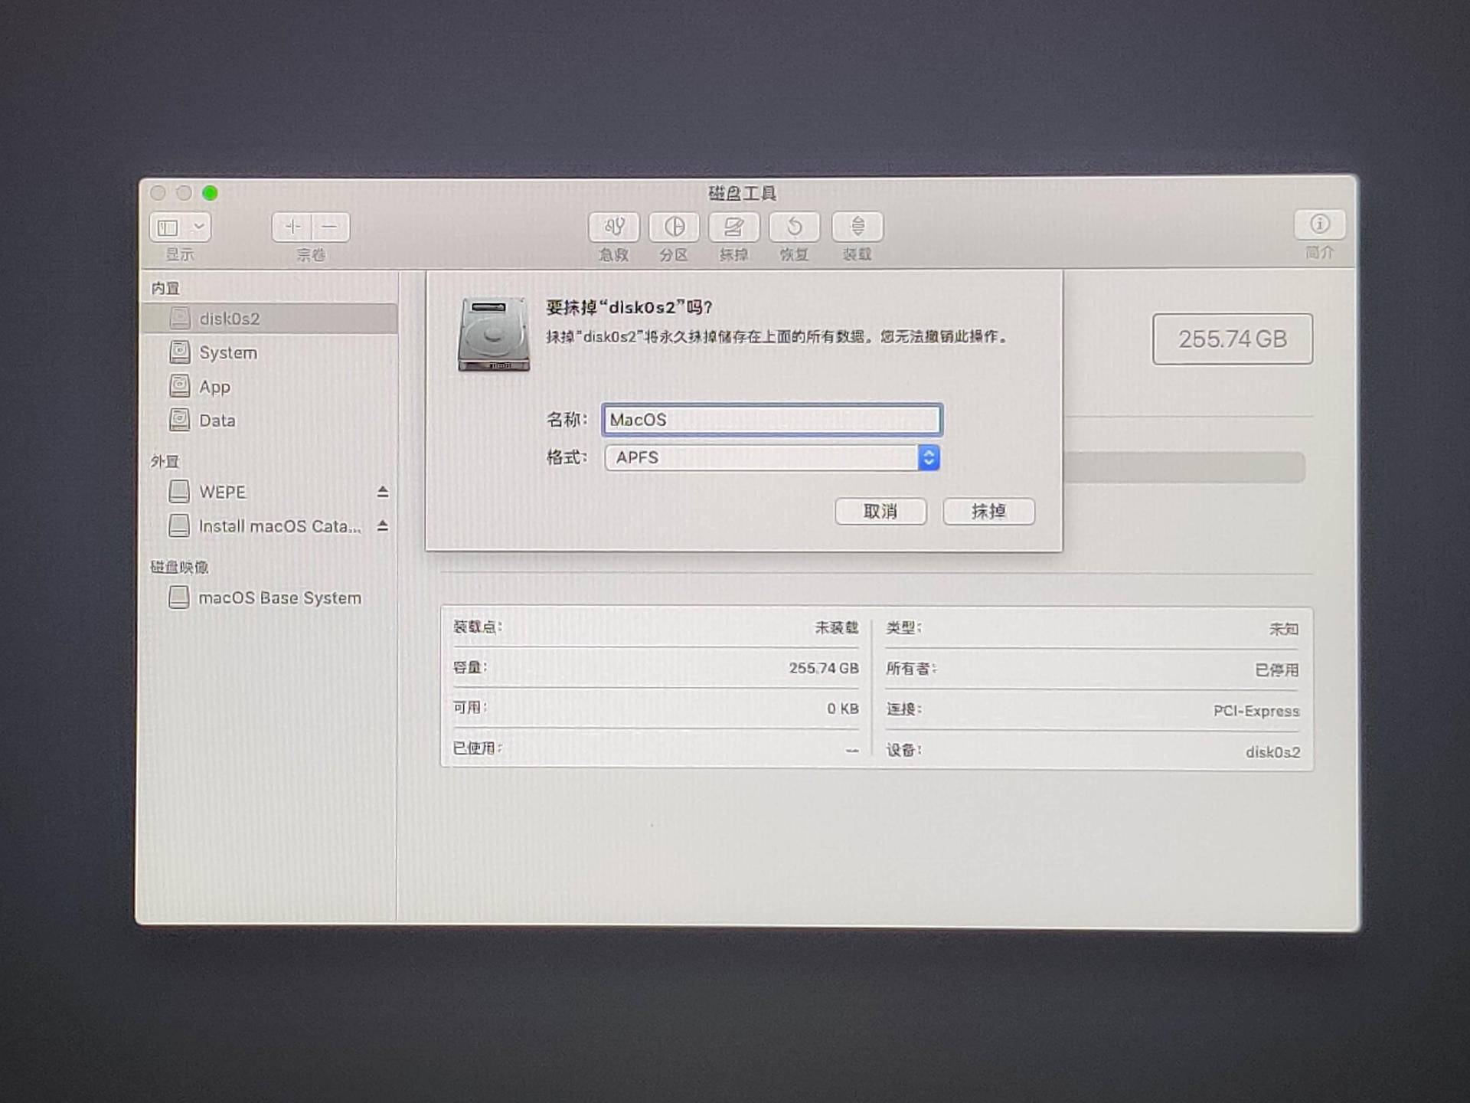
Task: Click the disk0s2 device value
Action: pyautogui.click(x=1272, y=752)
